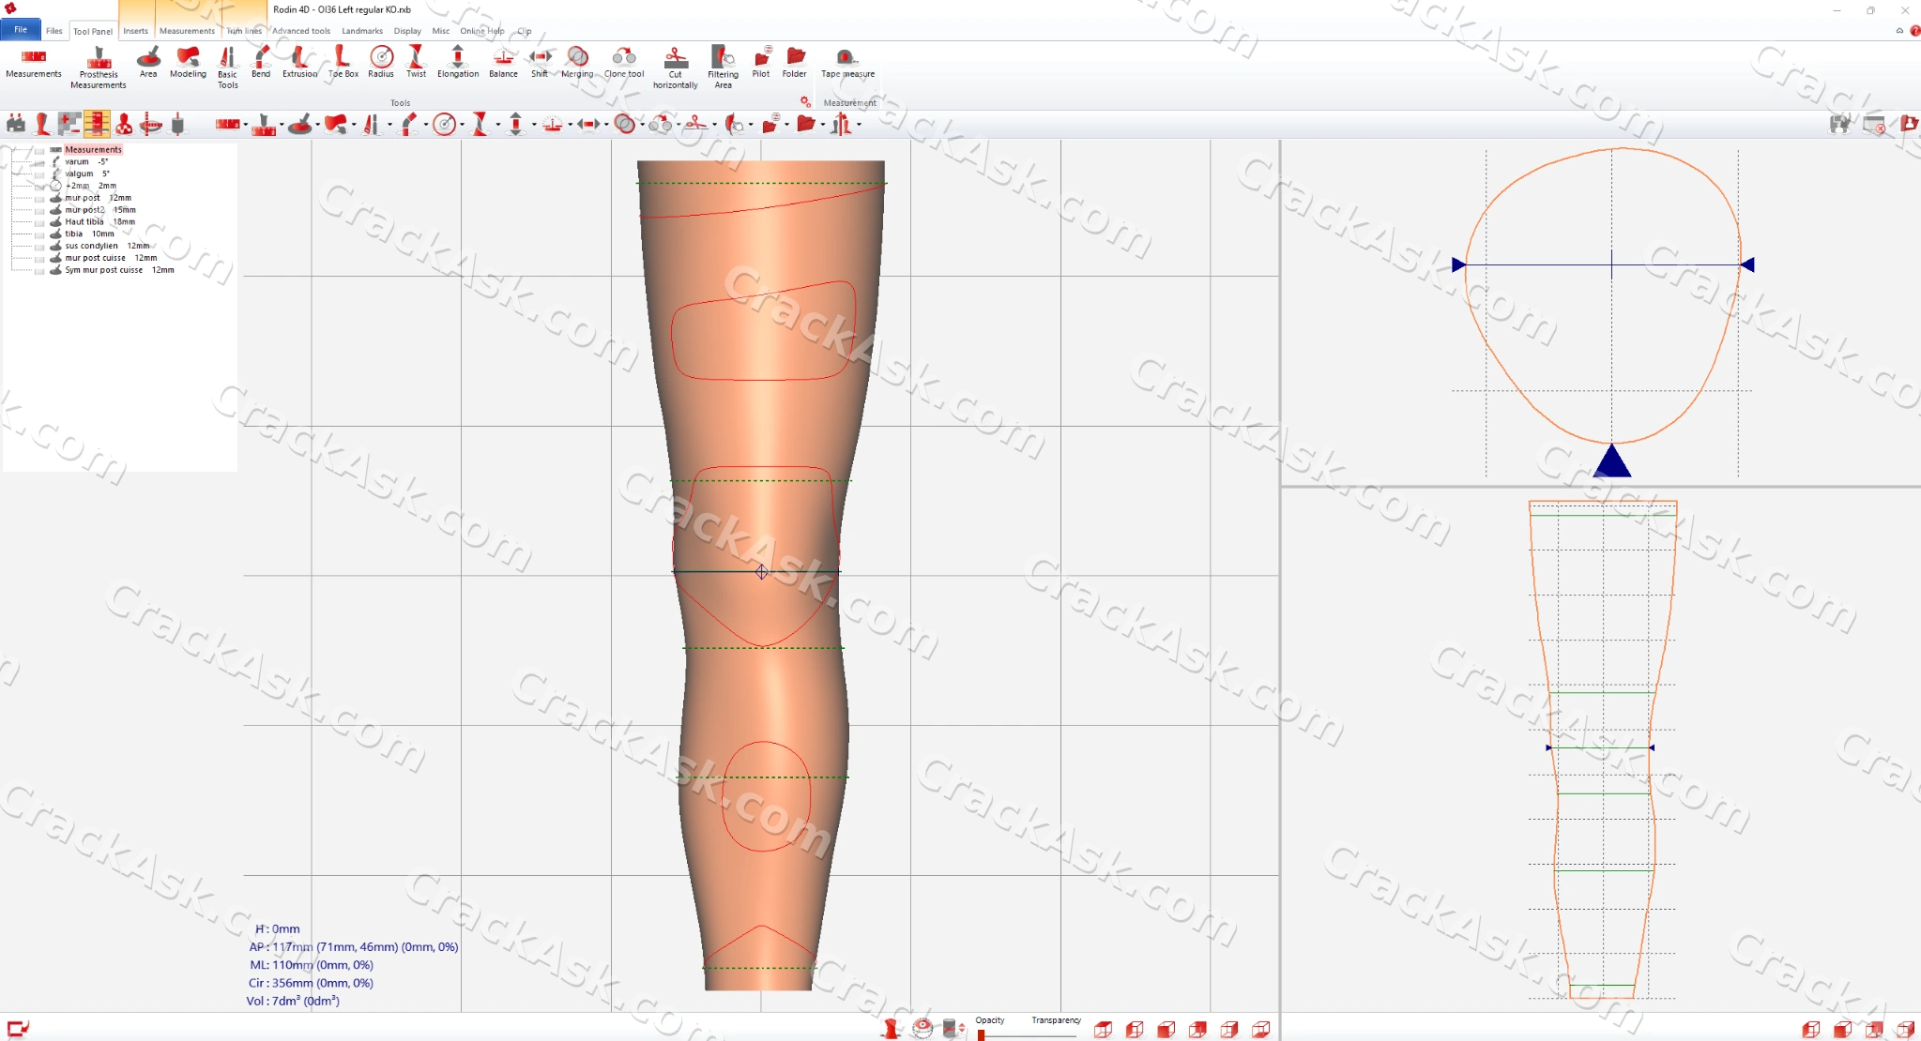
Task: Select the Shift tool
Action: [x=540, y=63]
